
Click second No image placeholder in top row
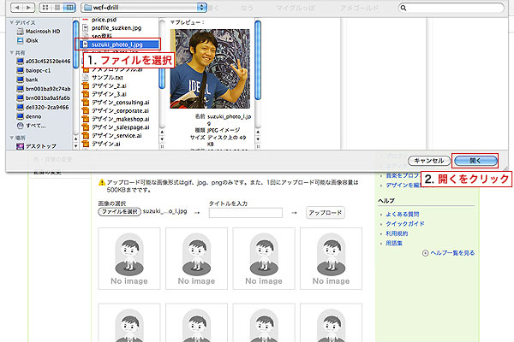click(x=196, y=258)
